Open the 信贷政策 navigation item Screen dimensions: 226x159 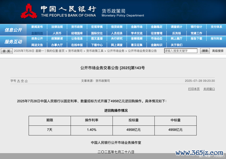click(x=117, y=27)
